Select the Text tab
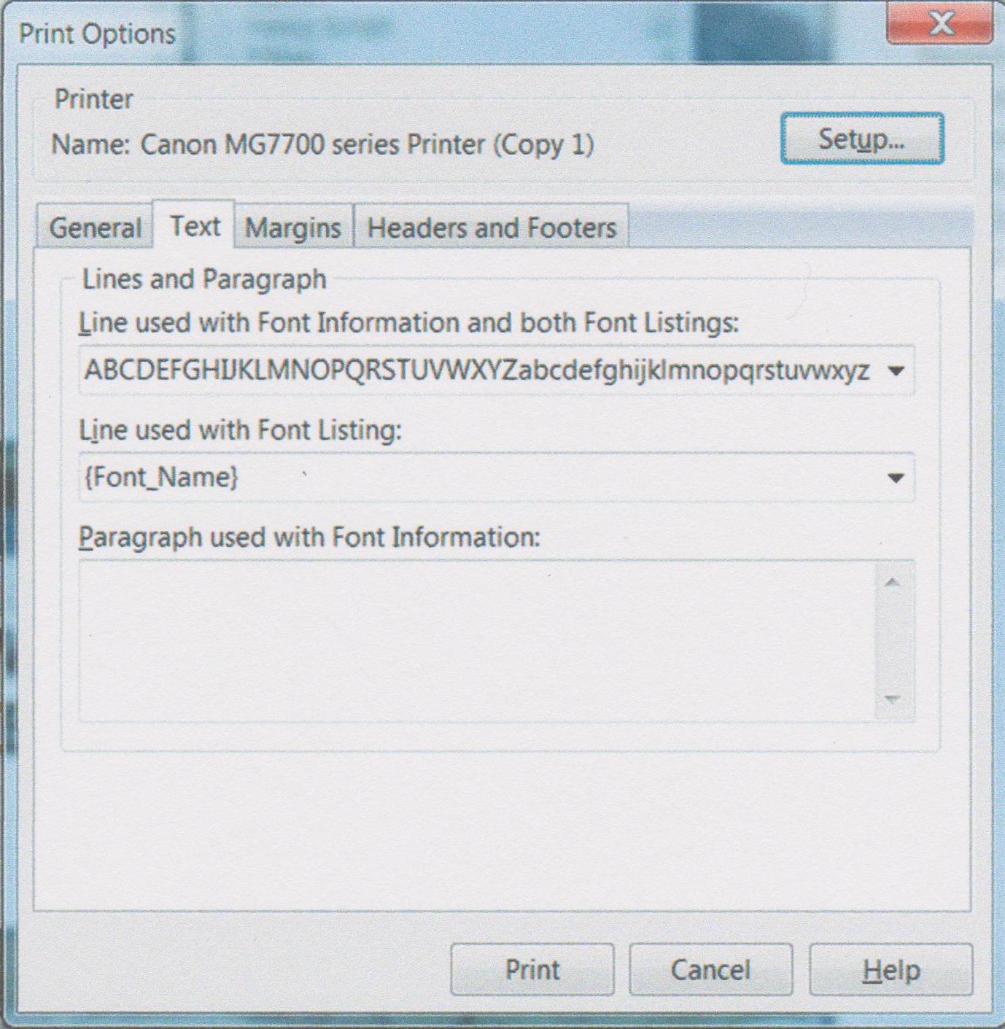This screenshot has width=1005, height=1029. pos(194,225)
